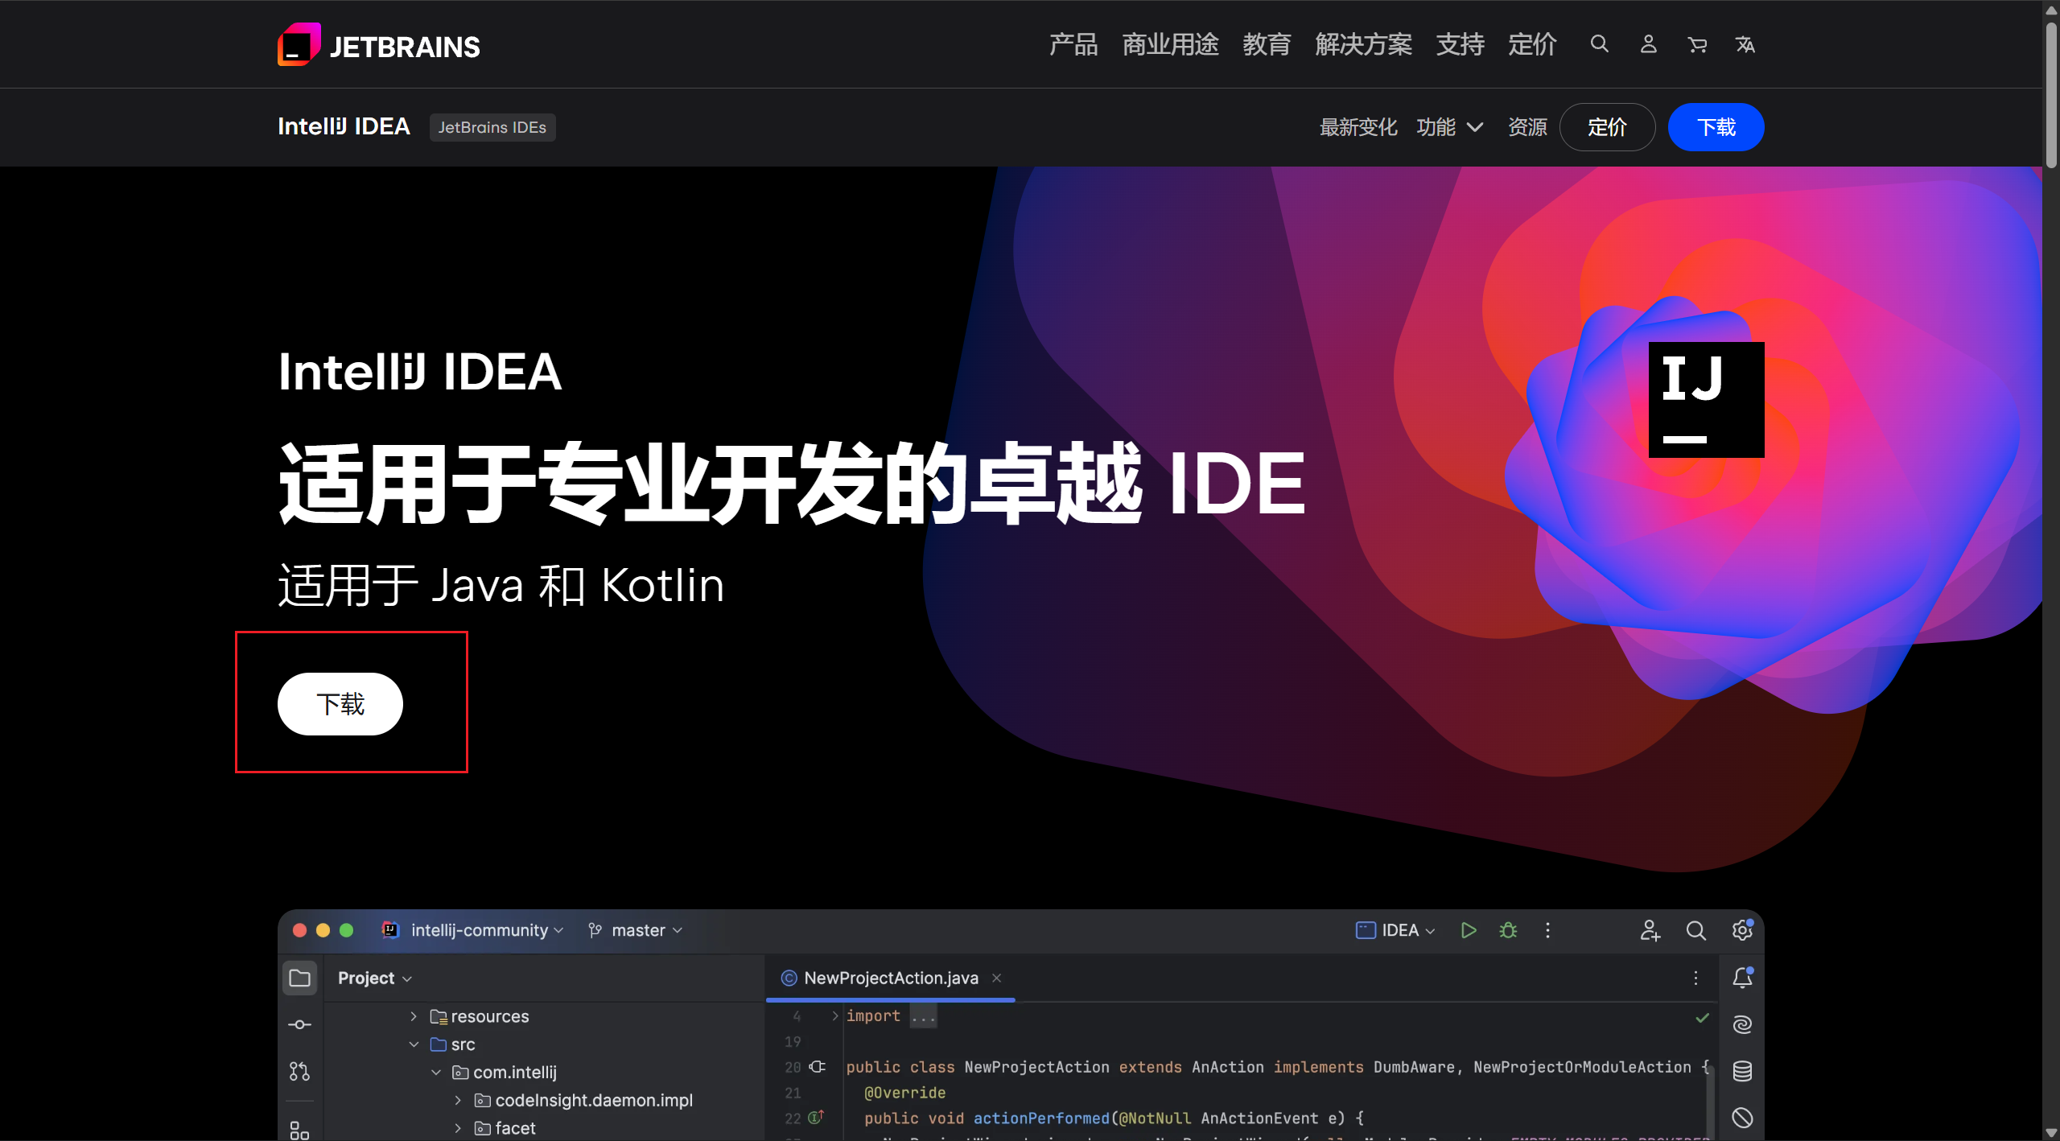2060x1141 pixels.
Task: Open the 最新变化 link
Action: 1358,127
